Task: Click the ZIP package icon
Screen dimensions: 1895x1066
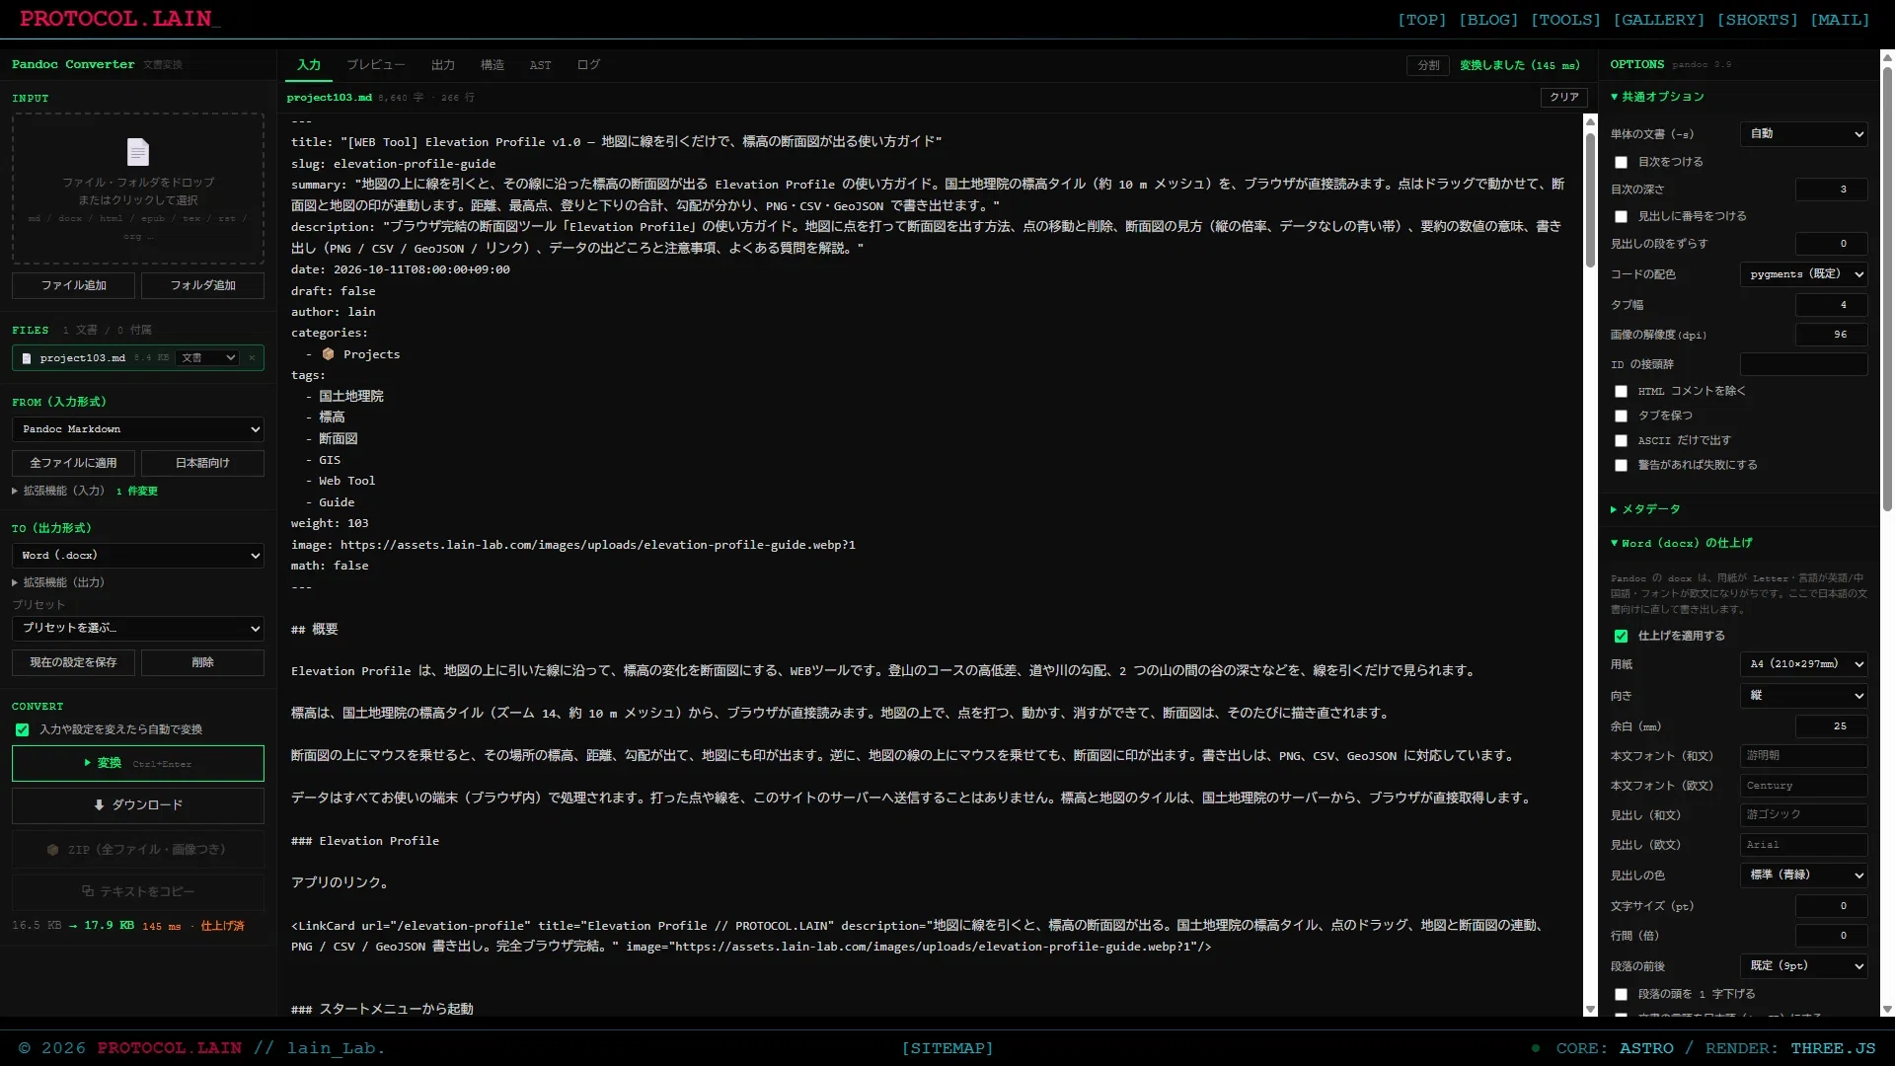Action: pyautogui.click(x=53, y=850)
